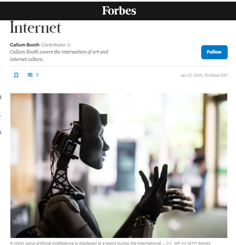Share via the partially visible LinkedIn icon
The width and height of the screenshot is (236, 245).
[0, 132]
